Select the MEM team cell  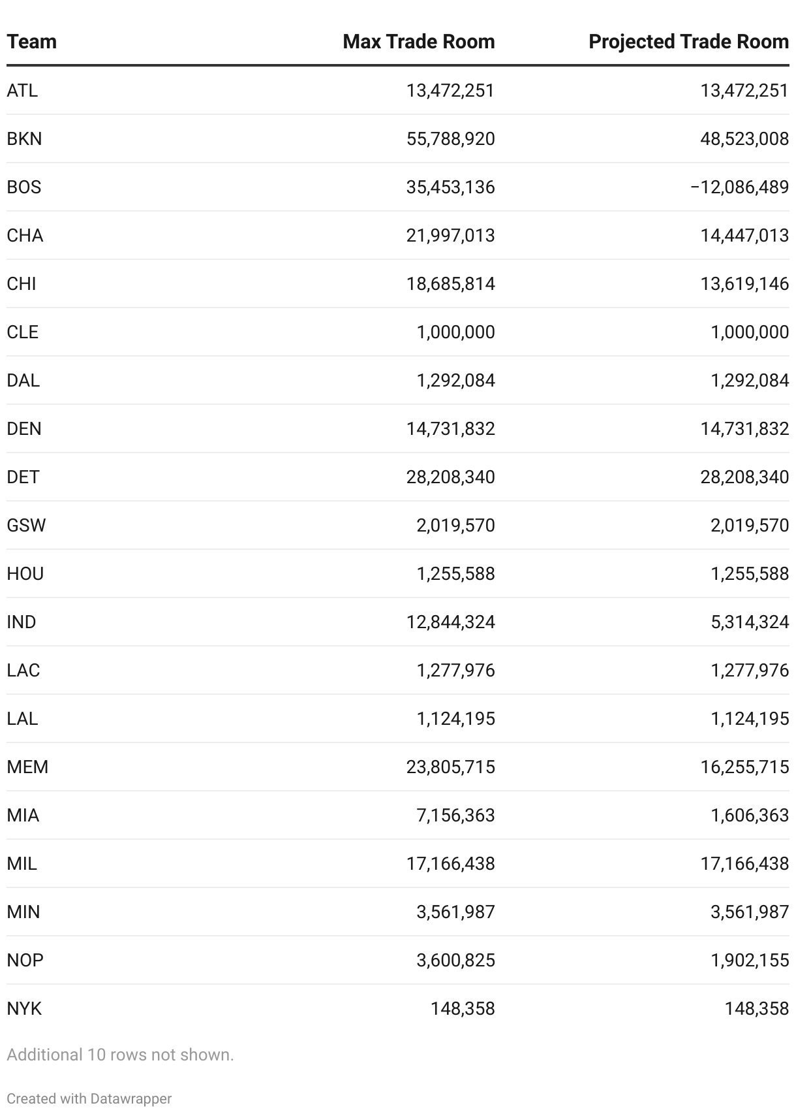click(27, 767)
